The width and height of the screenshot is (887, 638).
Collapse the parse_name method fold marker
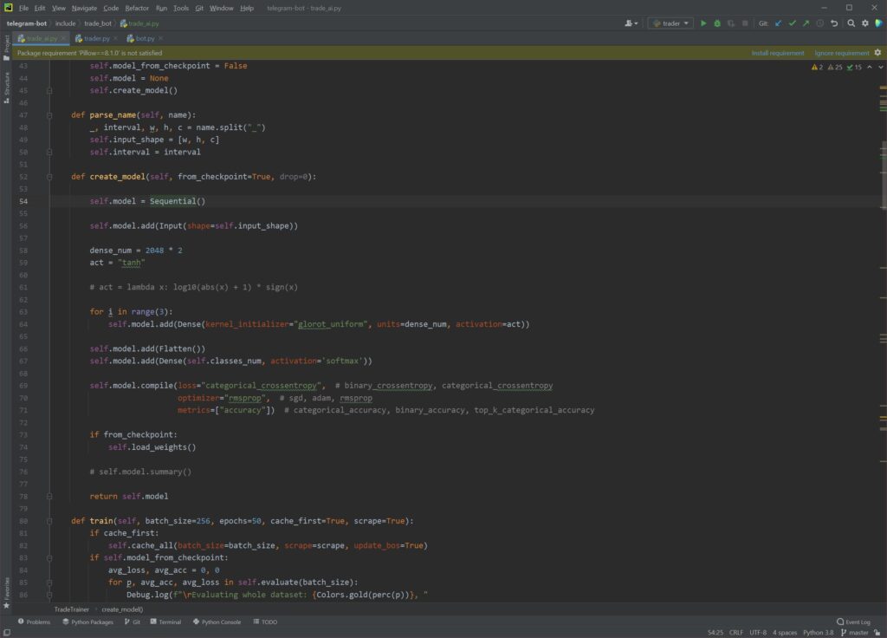point(49,115)
